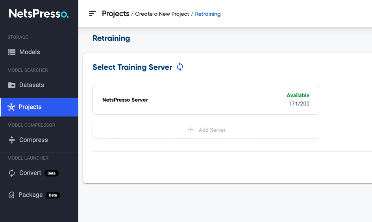The width and height of the screenshot is (372, 222).
Task: Click the Beta badge beside Package
Action: click(x=53, y=195)
